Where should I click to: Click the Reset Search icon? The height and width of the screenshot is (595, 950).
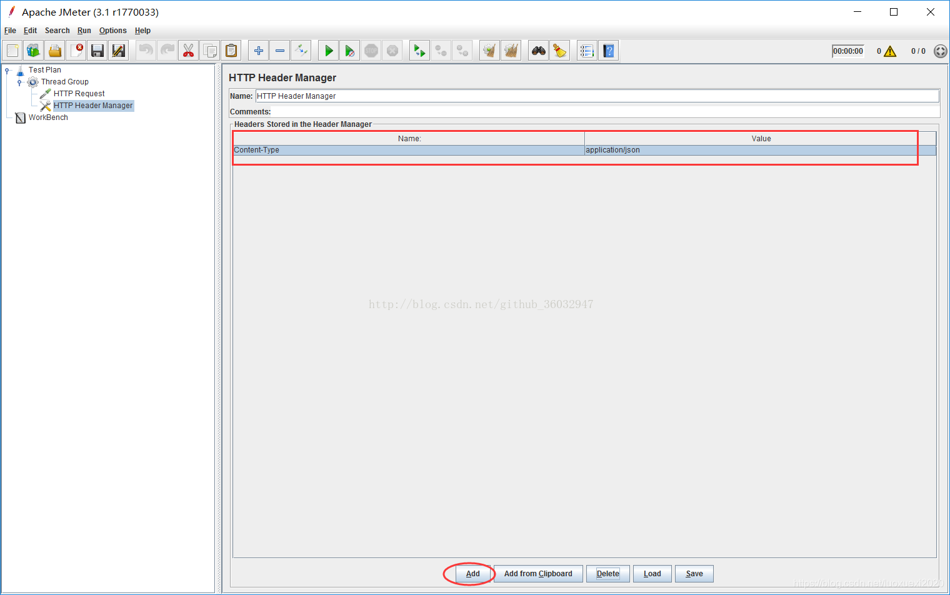(560, 51)
